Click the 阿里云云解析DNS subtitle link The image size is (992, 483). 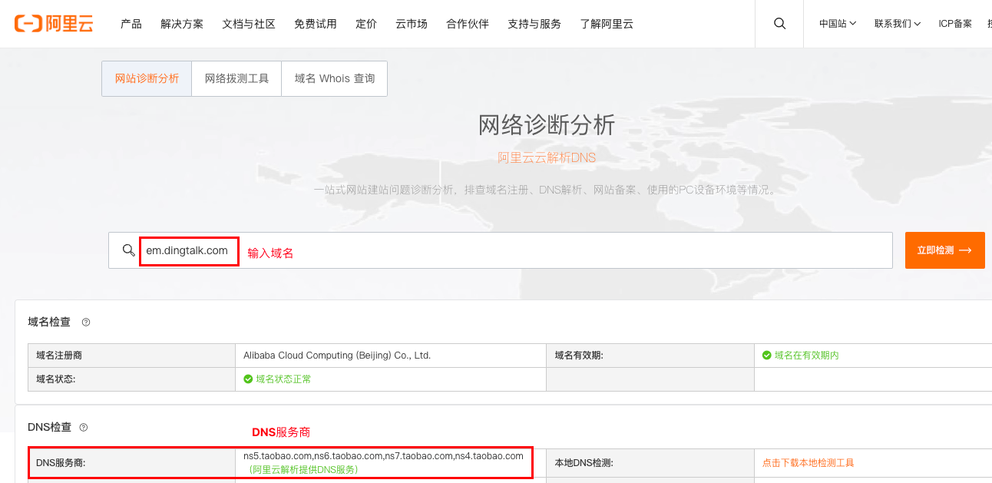pos(547,157)
